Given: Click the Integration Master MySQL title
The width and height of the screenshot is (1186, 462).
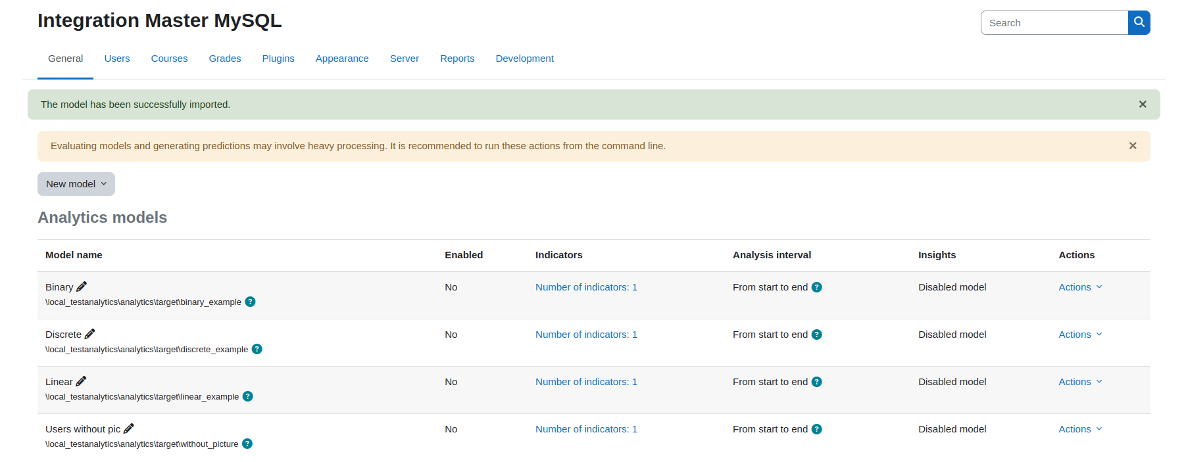Looking at the screenshot, I should (x=160, y=20).
